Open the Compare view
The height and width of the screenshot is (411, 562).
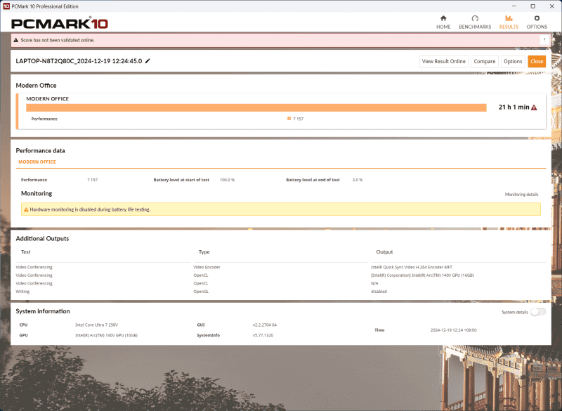[x=484, y=61]
